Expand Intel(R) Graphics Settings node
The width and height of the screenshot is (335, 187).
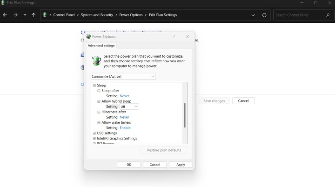[x=94, y=138]
